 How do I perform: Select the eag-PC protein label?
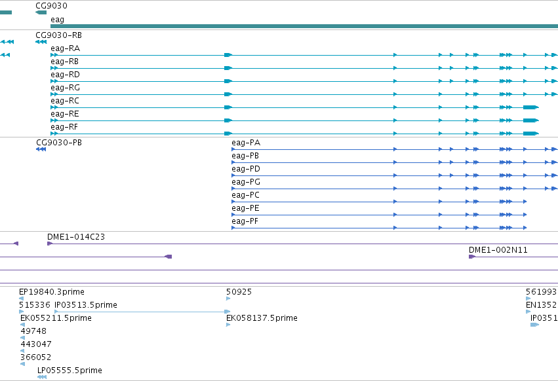(x=245, y=196)
